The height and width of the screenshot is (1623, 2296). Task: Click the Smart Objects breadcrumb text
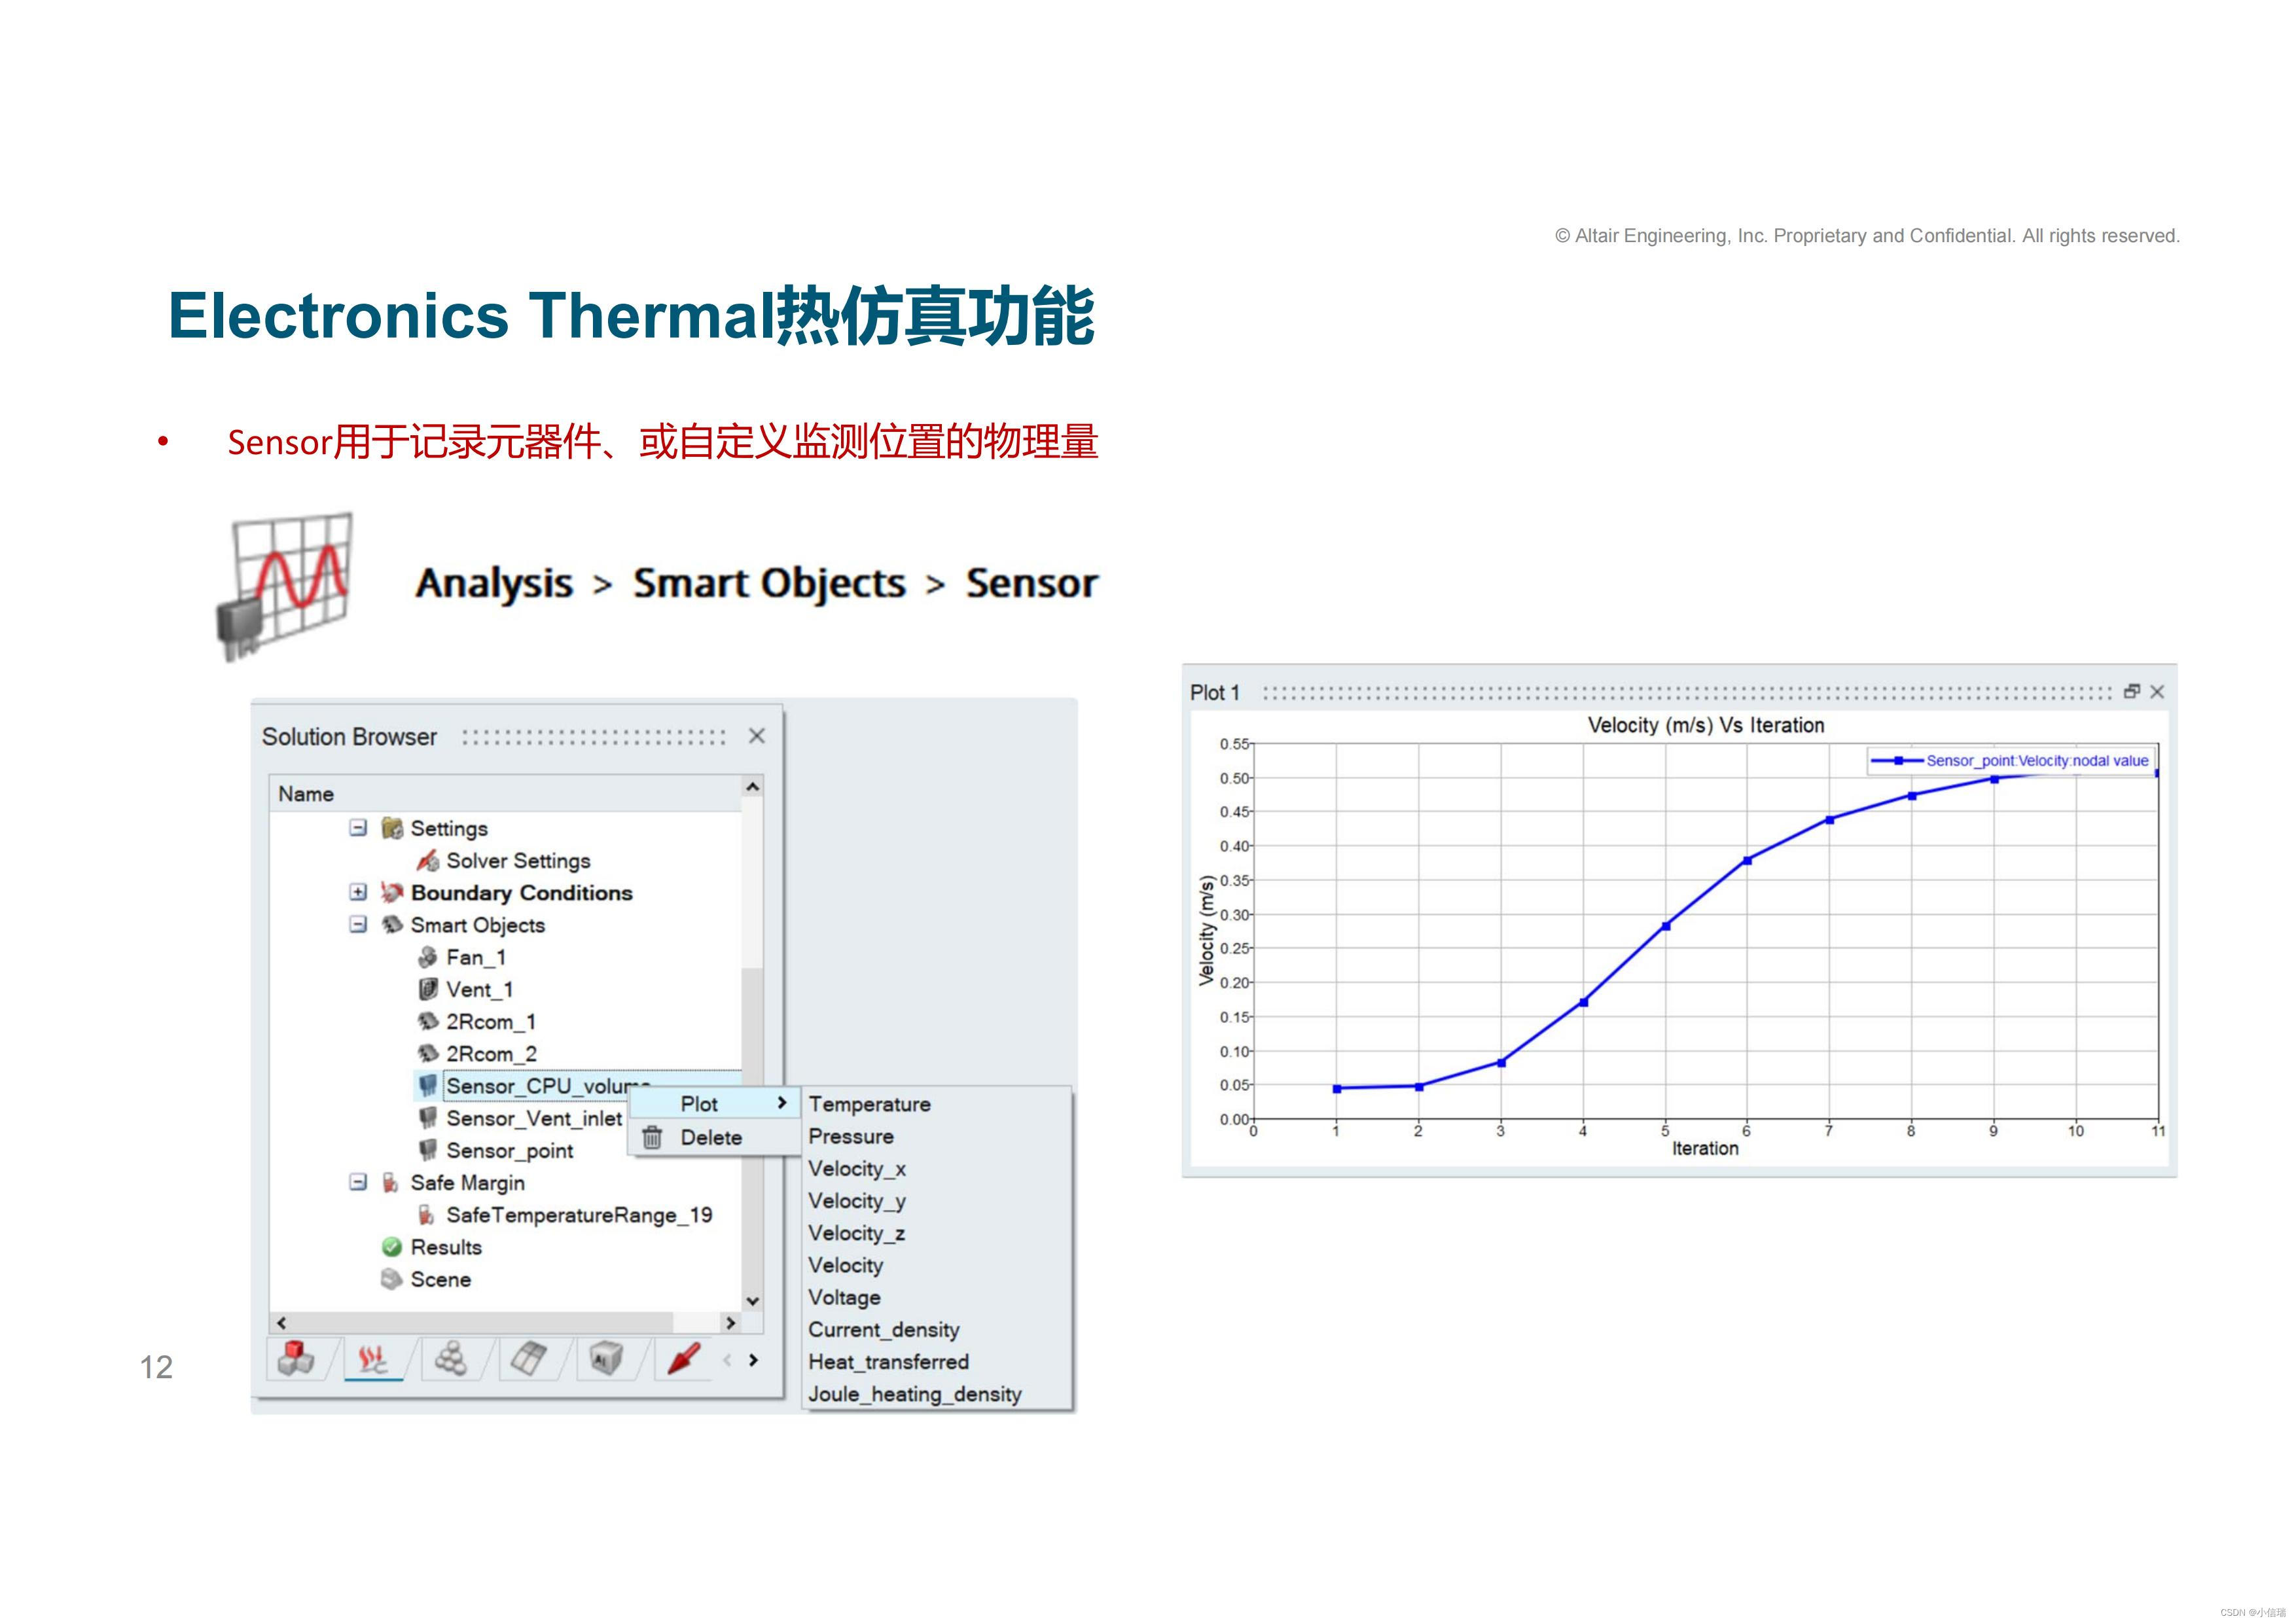click(769, 583)
